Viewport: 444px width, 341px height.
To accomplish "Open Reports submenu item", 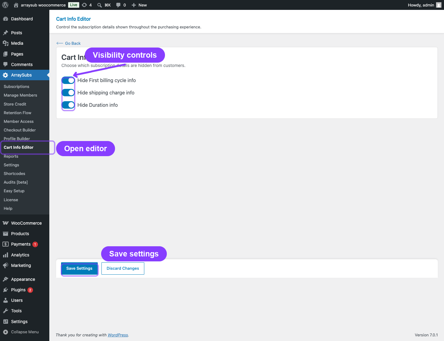I will [11, 156].
